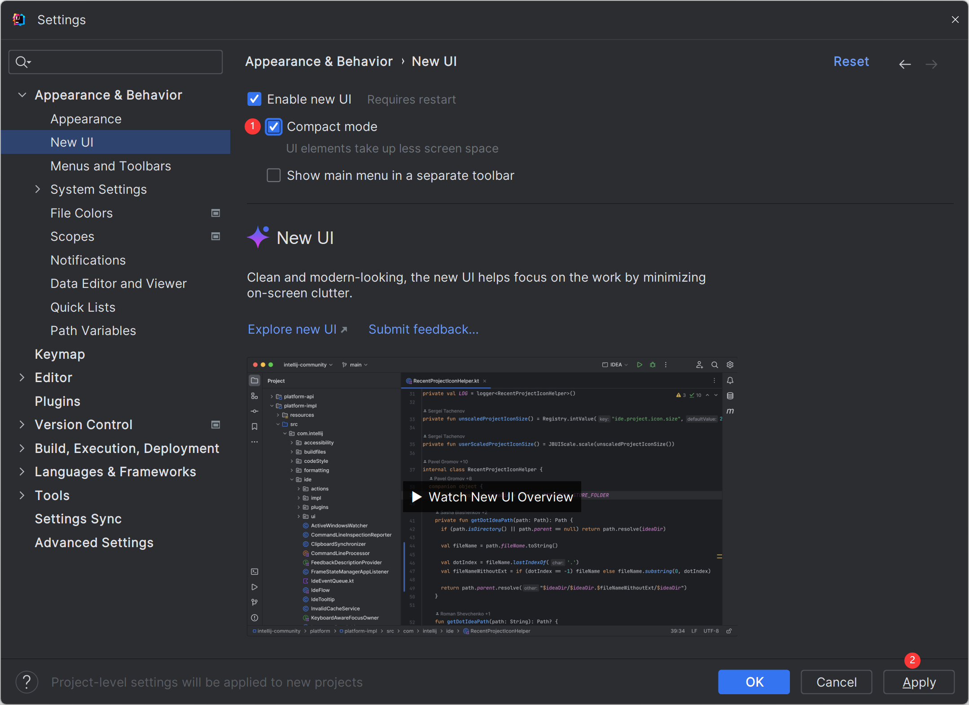Expand Build, Execution, Deployment group
This screenshot has height=705, width=969.
22,448
